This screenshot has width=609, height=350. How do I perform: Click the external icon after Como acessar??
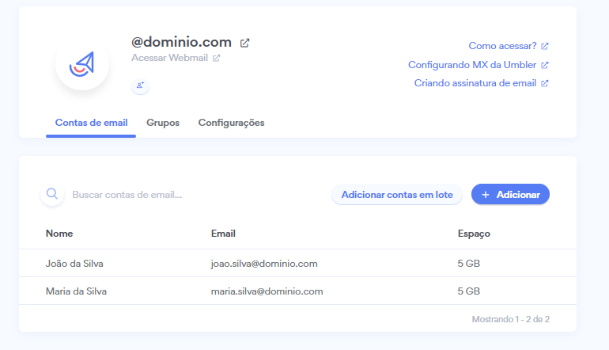pos(544,46)
